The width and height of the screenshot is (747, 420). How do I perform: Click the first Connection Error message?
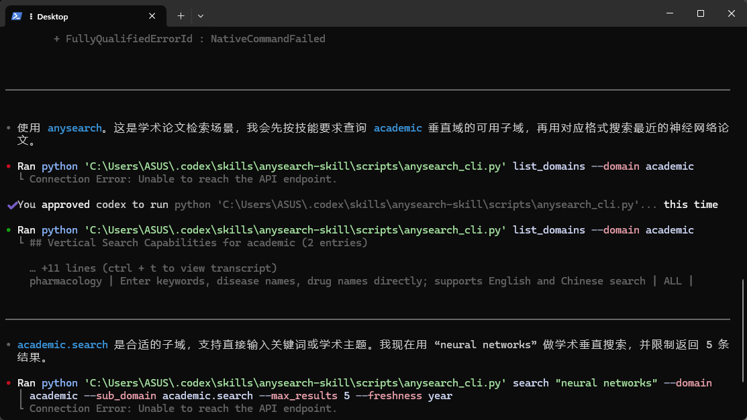[183, 179]
